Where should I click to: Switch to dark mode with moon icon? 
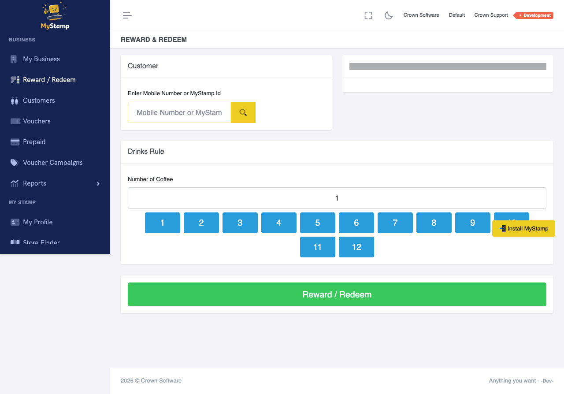389,15
